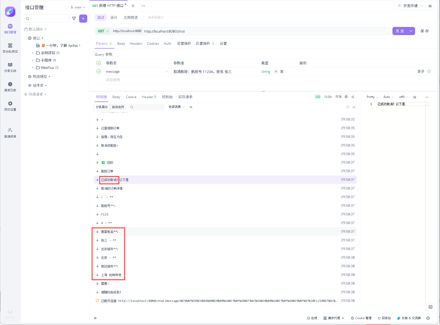The height and width of the screenshot is (325, 440).
Task: Click the Apifox logo at top left
Action: pos(10,12)
